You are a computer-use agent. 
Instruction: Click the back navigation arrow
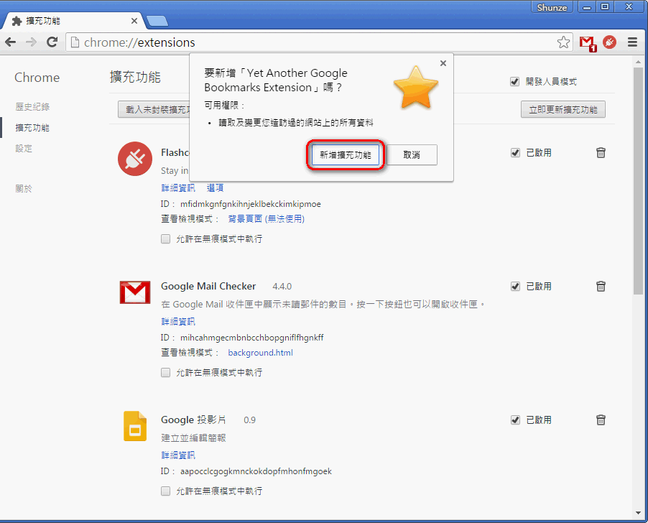click(x=11, y=42)
